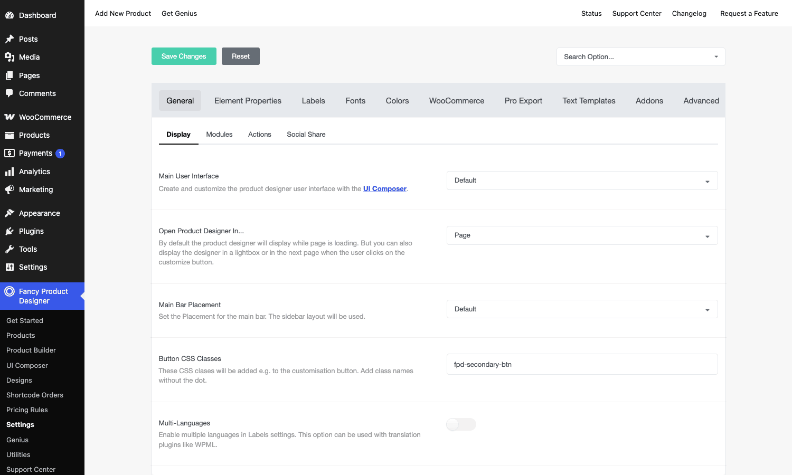
Task: Open bold Settings submenu under Fancy Product Designer
Action: tap(20, 425)
